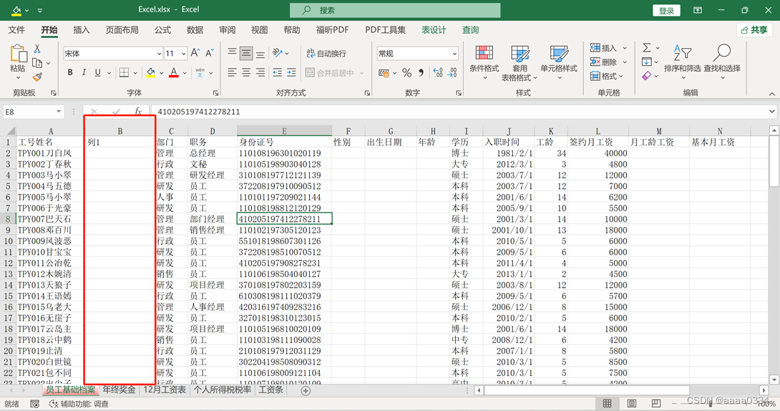This screenshot has width=780, height=411.
Task: Open the font color dropdown arrow
Action: [x=185, y=73]
